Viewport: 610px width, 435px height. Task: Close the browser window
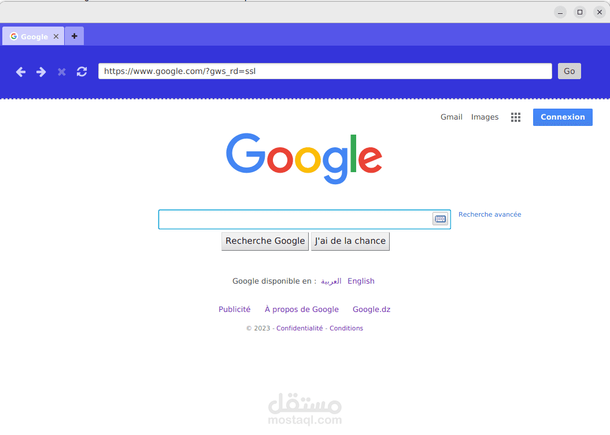click(600, 13)
